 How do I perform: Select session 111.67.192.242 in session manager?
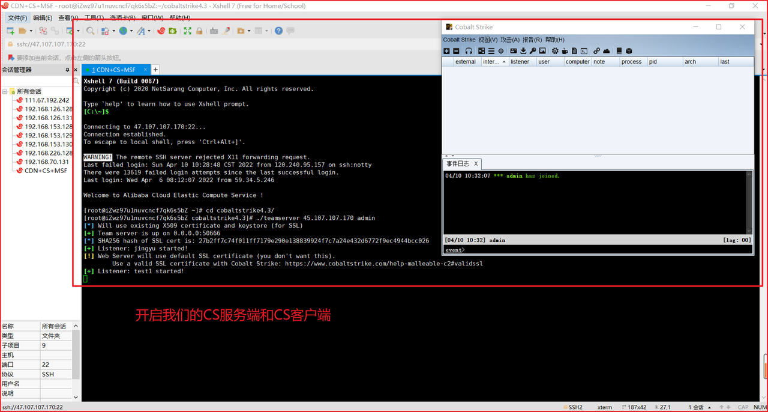47,100
